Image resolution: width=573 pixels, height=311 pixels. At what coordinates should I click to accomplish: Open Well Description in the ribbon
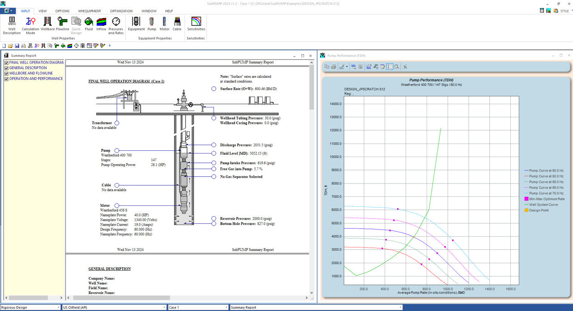[12, 26]
